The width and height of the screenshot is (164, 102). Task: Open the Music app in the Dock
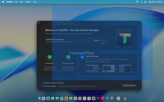(x=102, y=98)
